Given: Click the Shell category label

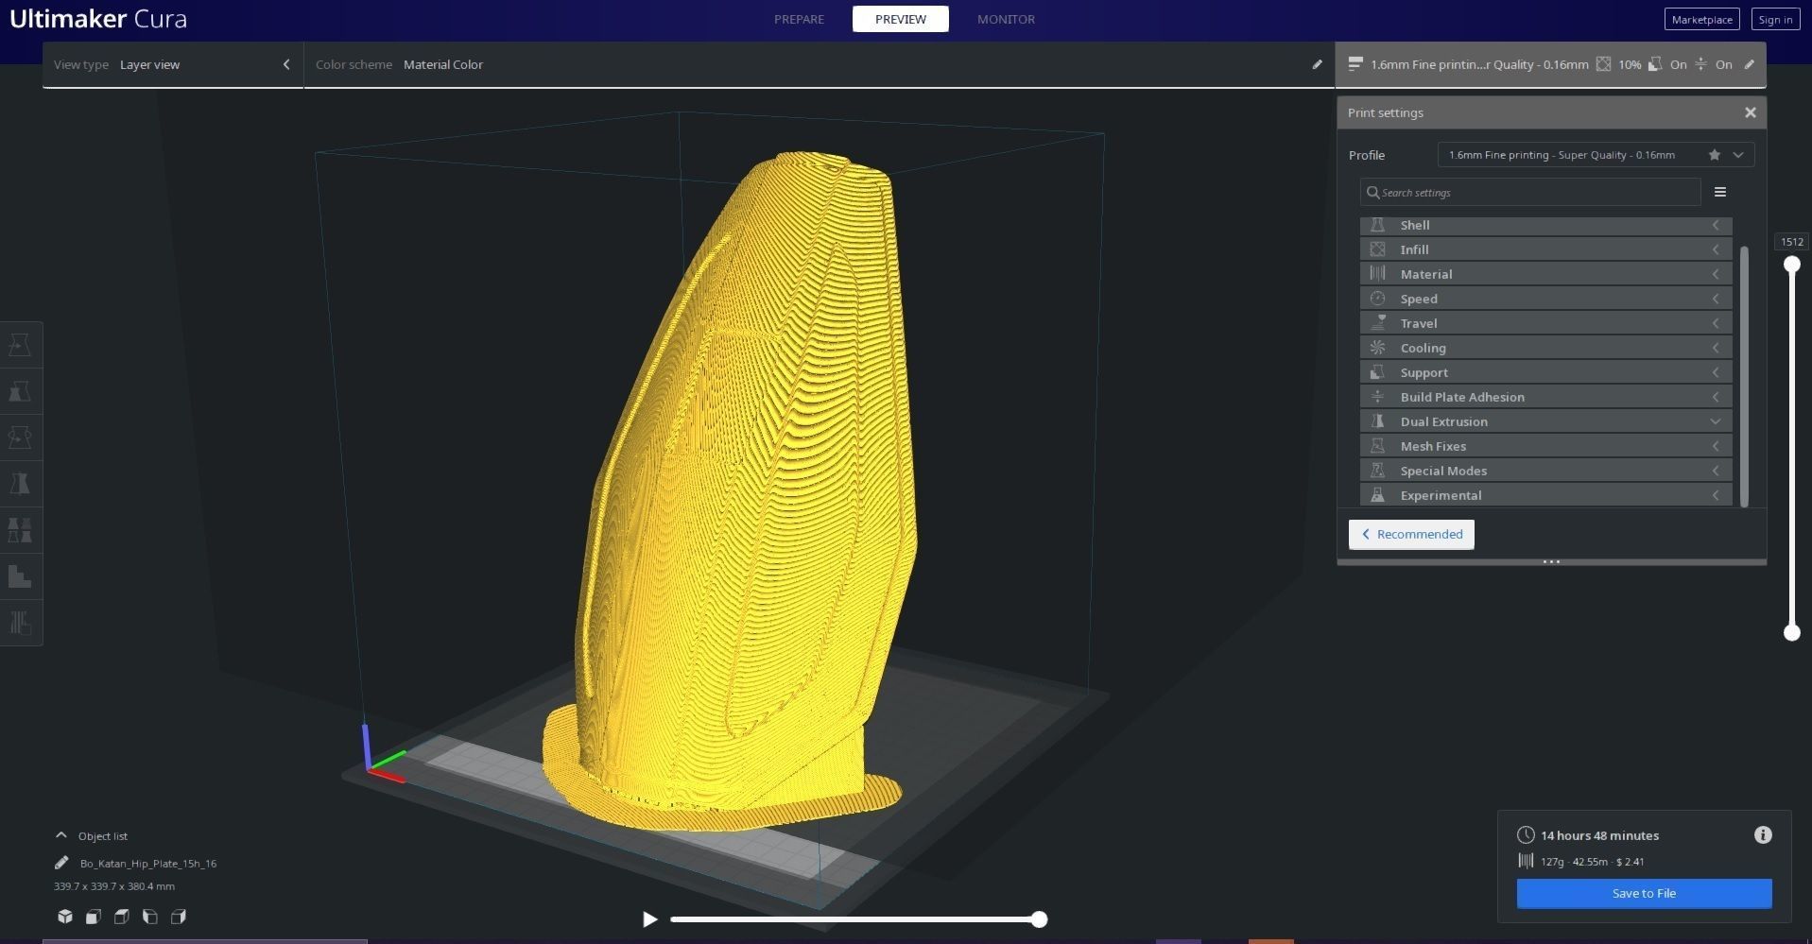Looking at the screenshot, I should click(1414, 225).
